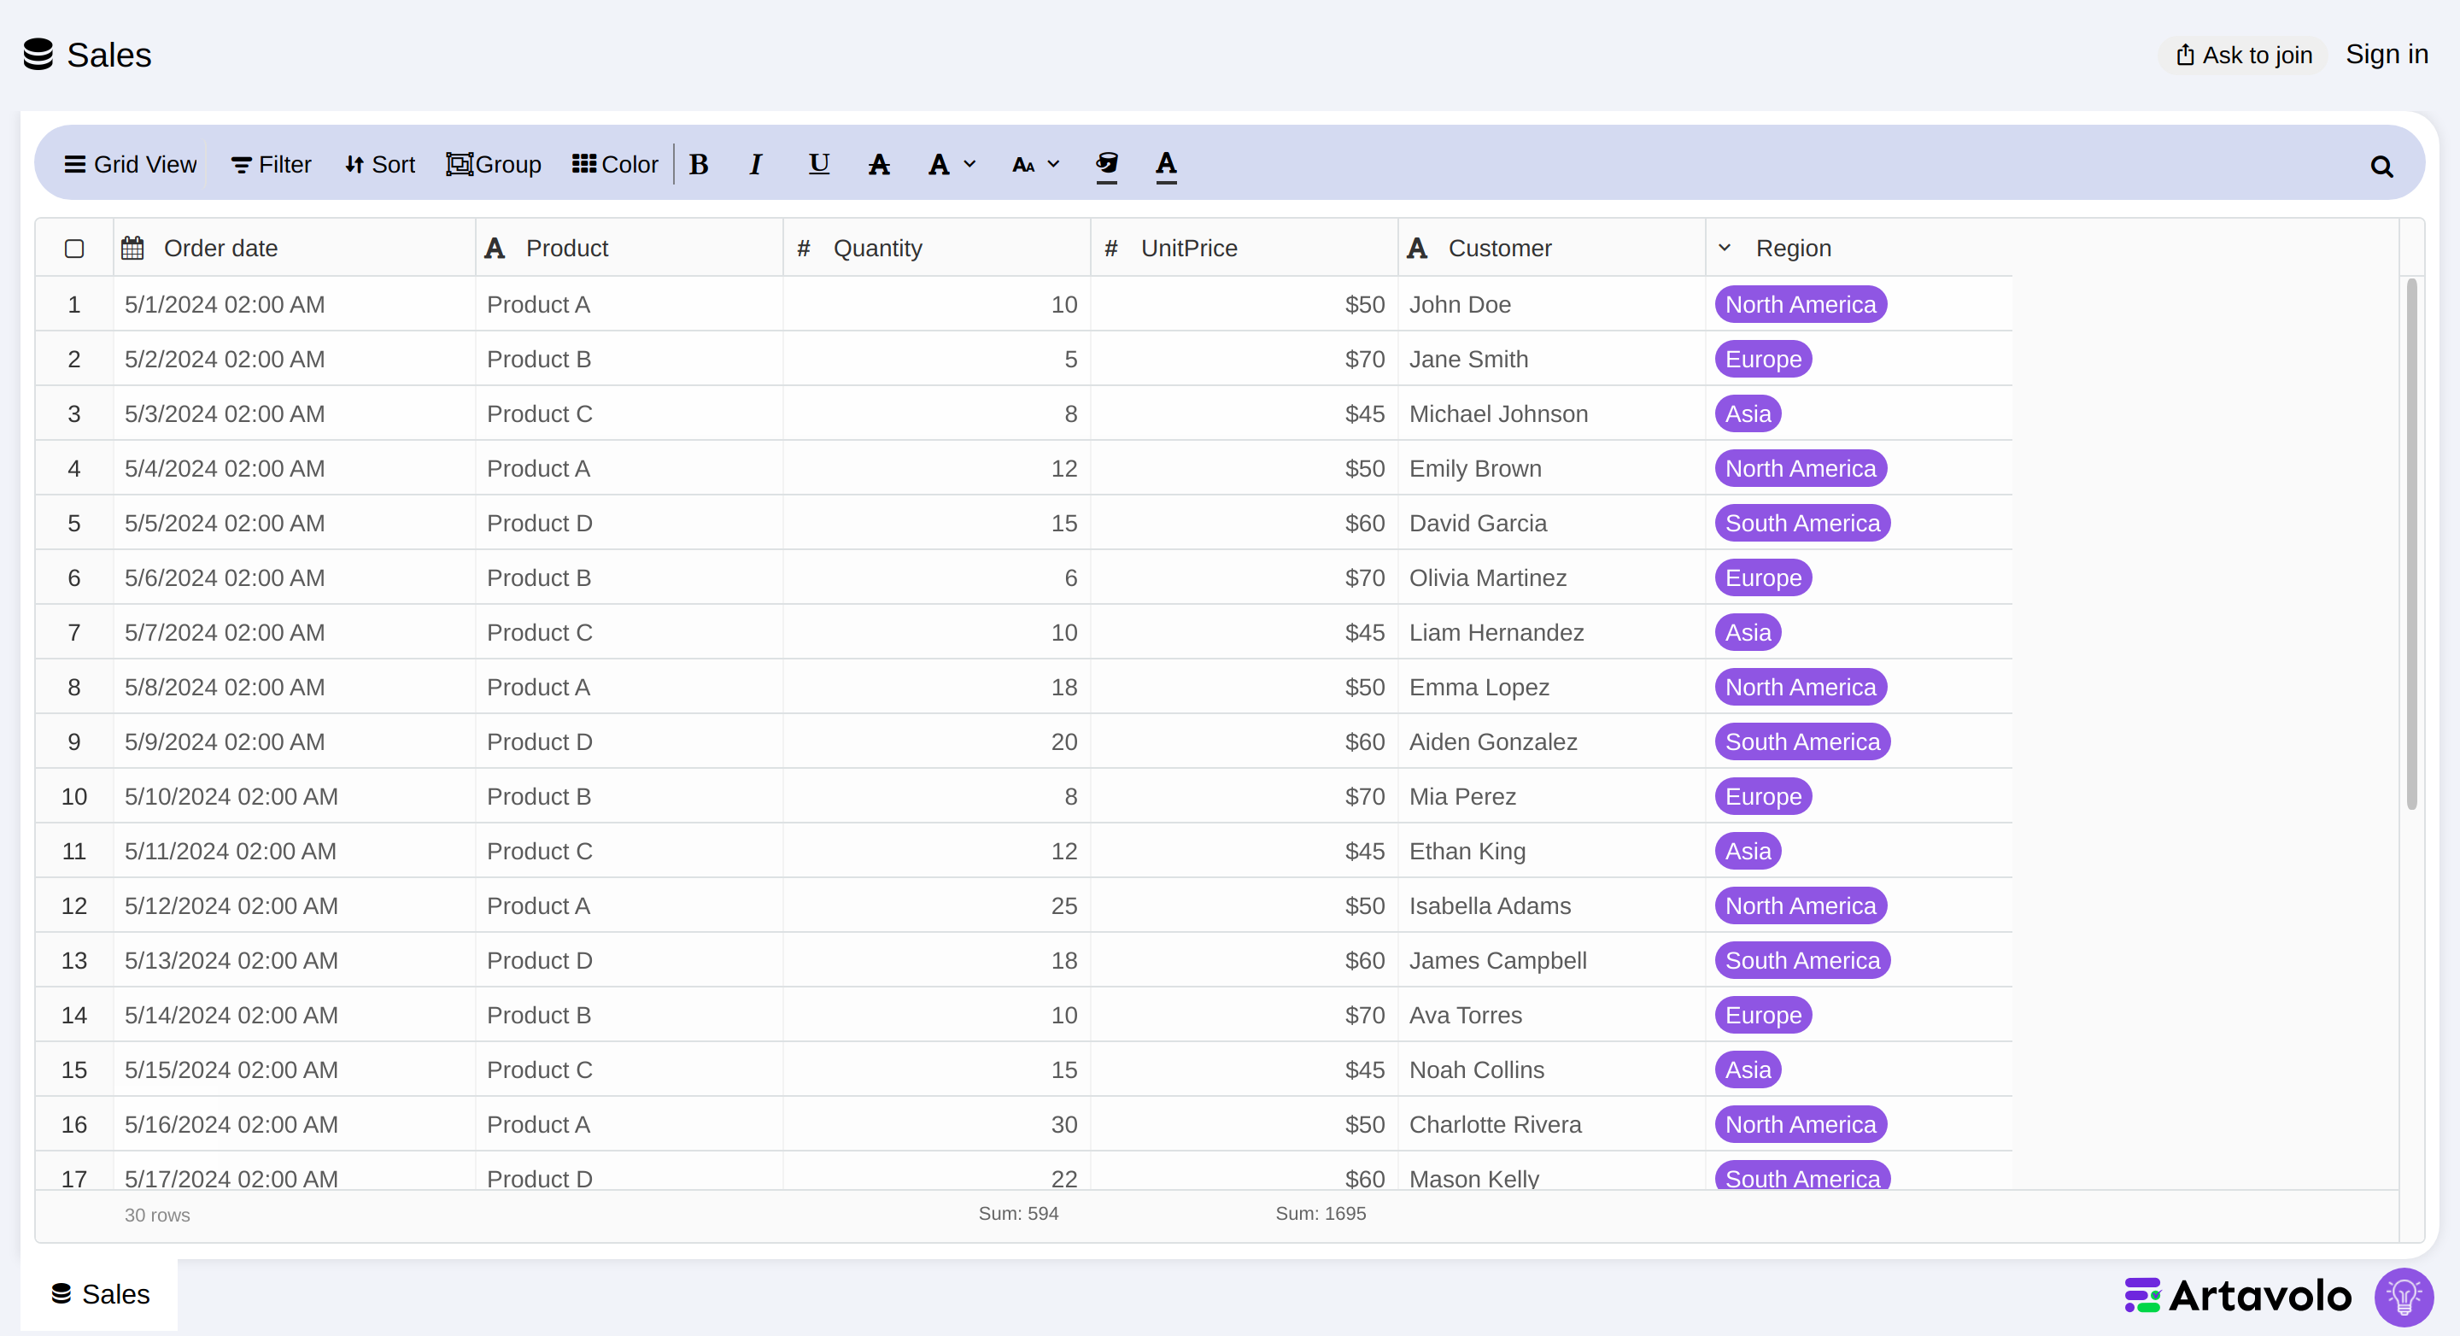Screen dimensions: 2460x1336
Task: Select row number 12
Action: [74, 905]
